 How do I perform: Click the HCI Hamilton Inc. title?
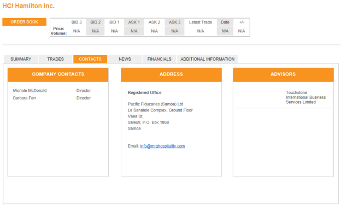coord(28,6)
